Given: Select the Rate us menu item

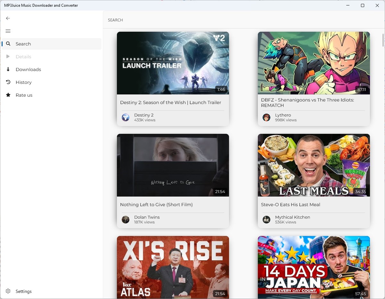Looking at the screenshot, I should click(x=52, y=95).
